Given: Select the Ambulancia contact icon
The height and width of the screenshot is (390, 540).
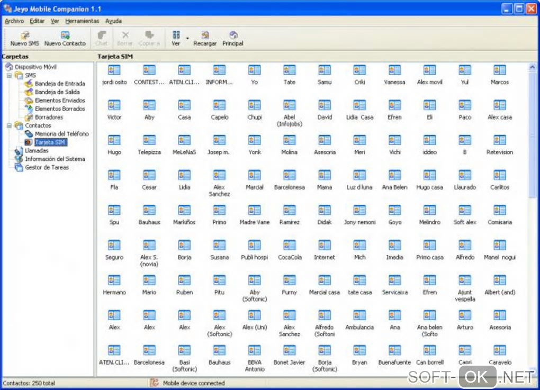Looking at the screenshot, I should click(359, 315).
